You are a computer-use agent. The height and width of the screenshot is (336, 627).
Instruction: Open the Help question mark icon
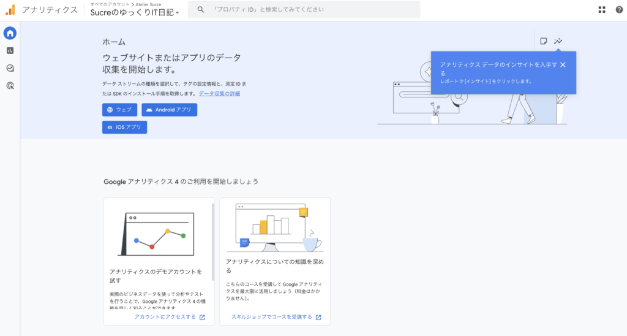[x=618, y=10]
